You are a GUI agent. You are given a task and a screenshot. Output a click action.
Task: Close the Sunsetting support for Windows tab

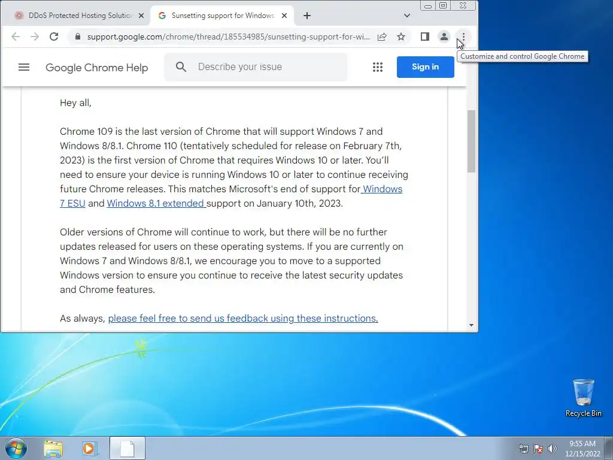point(284,16)
